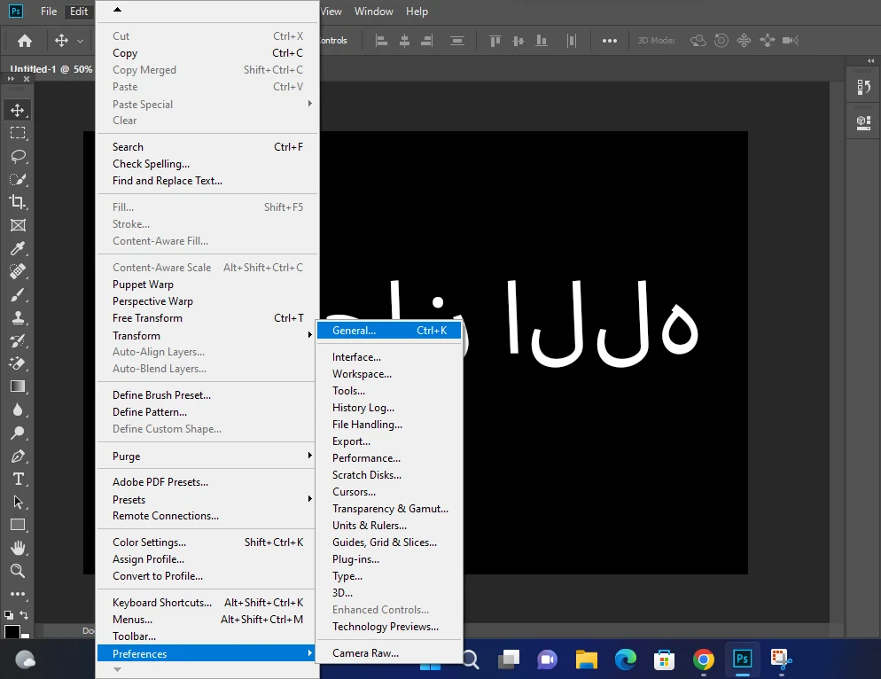Select the History Brush tool
This screenshot has height=679, width=881.
point(18,340)
